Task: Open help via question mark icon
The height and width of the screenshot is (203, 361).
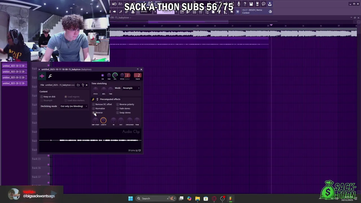Action: pyautogui.click(x=245, y=4)
